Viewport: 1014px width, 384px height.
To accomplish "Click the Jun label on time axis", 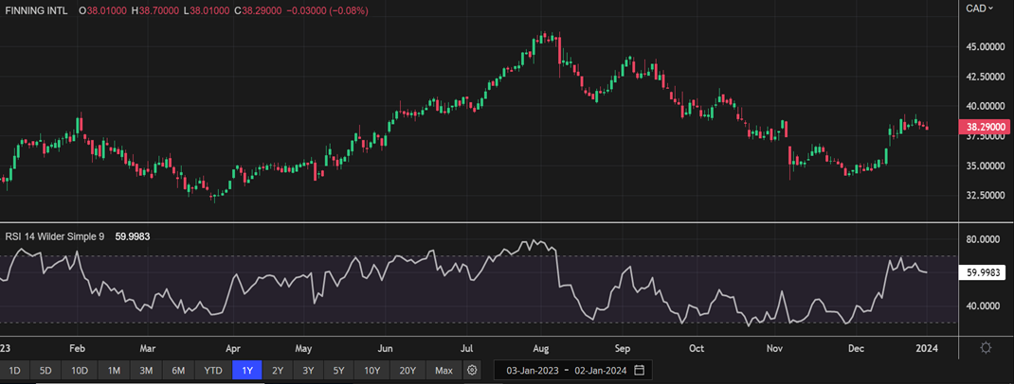I will tap(385, 348).
